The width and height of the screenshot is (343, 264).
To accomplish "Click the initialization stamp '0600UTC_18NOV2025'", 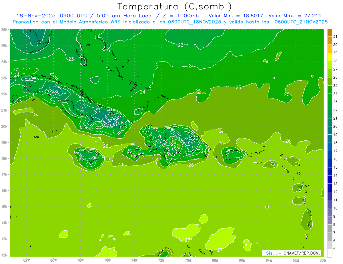I will click(195, 22).
